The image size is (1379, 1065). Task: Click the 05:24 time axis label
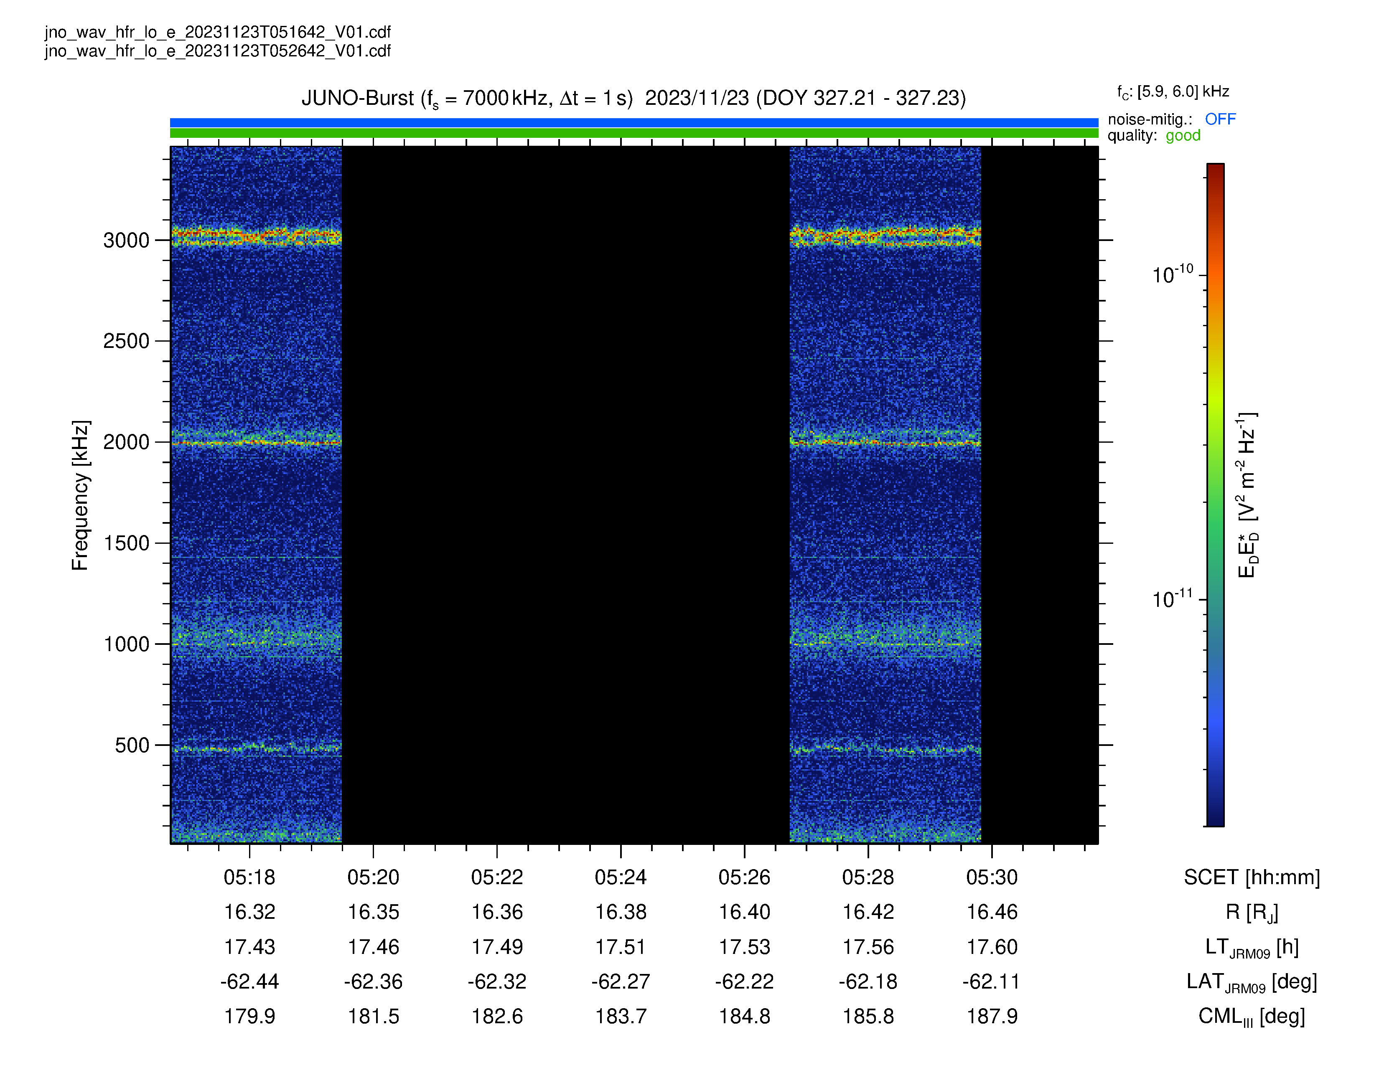(621, 877)
